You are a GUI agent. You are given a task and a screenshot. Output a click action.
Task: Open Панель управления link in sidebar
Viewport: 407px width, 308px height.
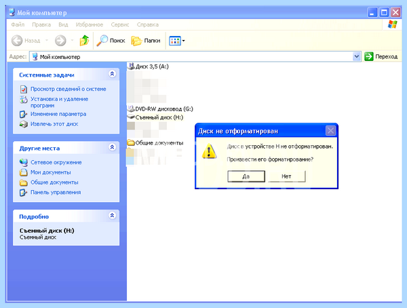(56, 192)
